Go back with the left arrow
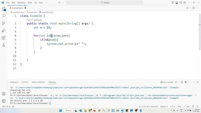Image resolution: width=201 pixels, height=113 pixels. (59, 3)
